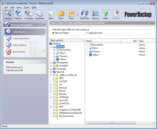Image resolution: width=157 pixels, height=129 pixels.
Task: Check the My Documents folder checkbox
Action: [x=54, y=116]
